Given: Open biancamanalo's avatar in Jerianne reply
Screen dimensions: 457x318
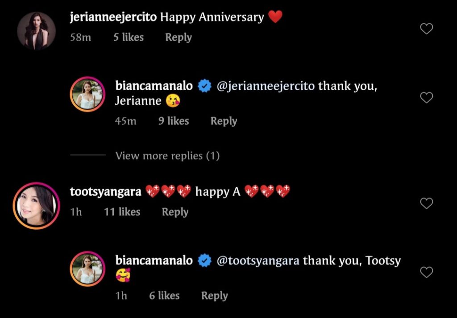Looking at the screenshot, I should click(x=87, y=94).
